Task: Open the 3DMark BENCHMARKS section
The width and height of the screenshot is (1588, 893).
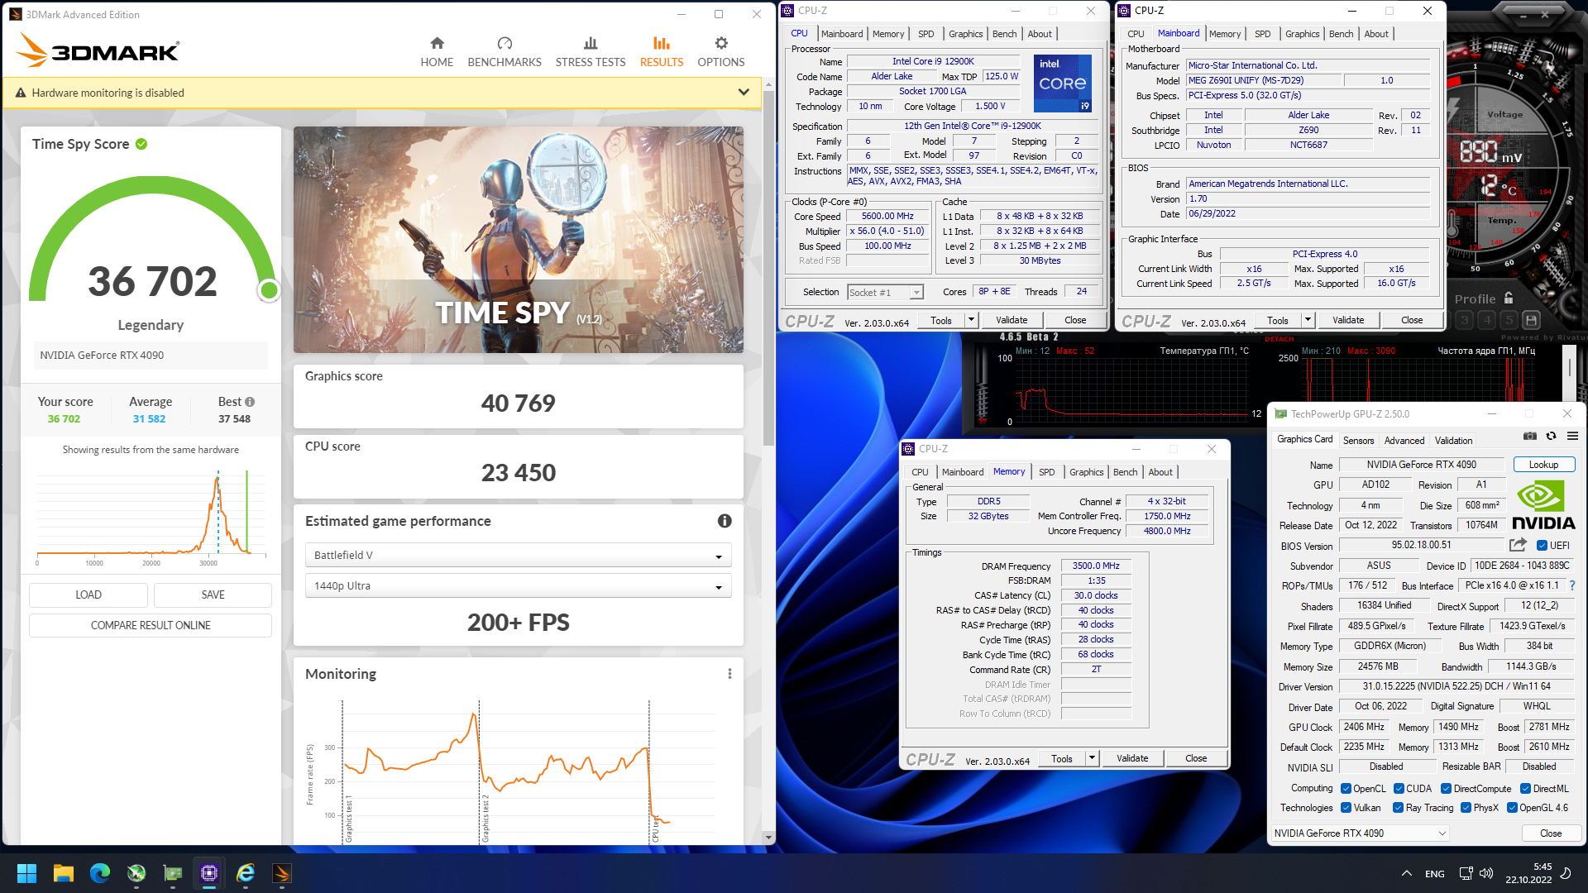Action: pos(505,52)
